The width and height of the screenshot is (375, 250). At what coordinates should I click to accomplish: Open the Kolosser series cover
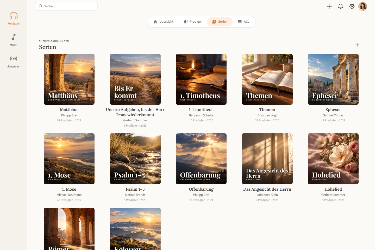(x=135, y=229)
